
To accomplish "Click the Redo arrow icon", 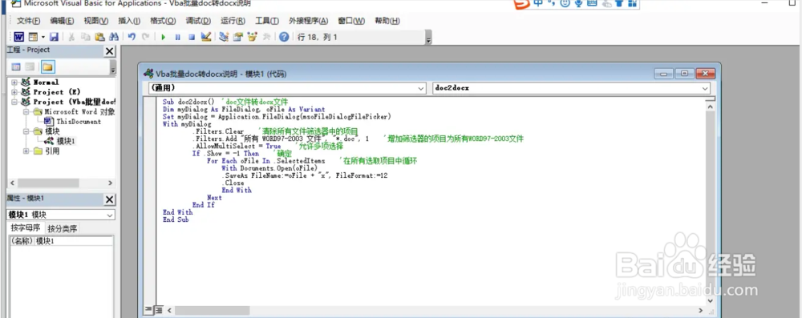I will pyautogui.click(x=146, y=37).
